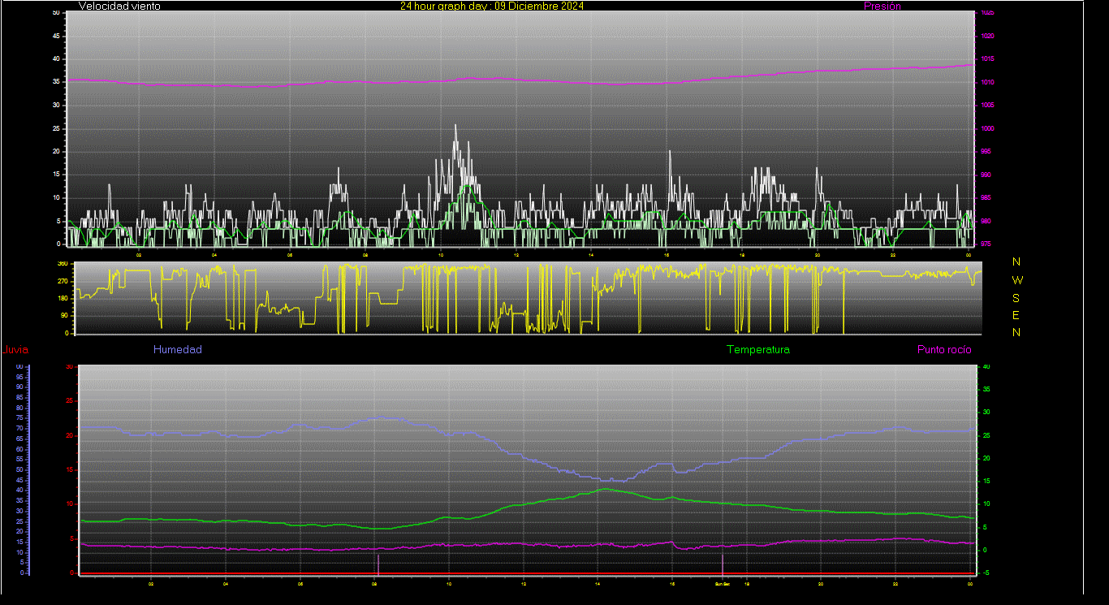Select humidity axis value "95"
Screen dimensions: 1109x605
19,378
